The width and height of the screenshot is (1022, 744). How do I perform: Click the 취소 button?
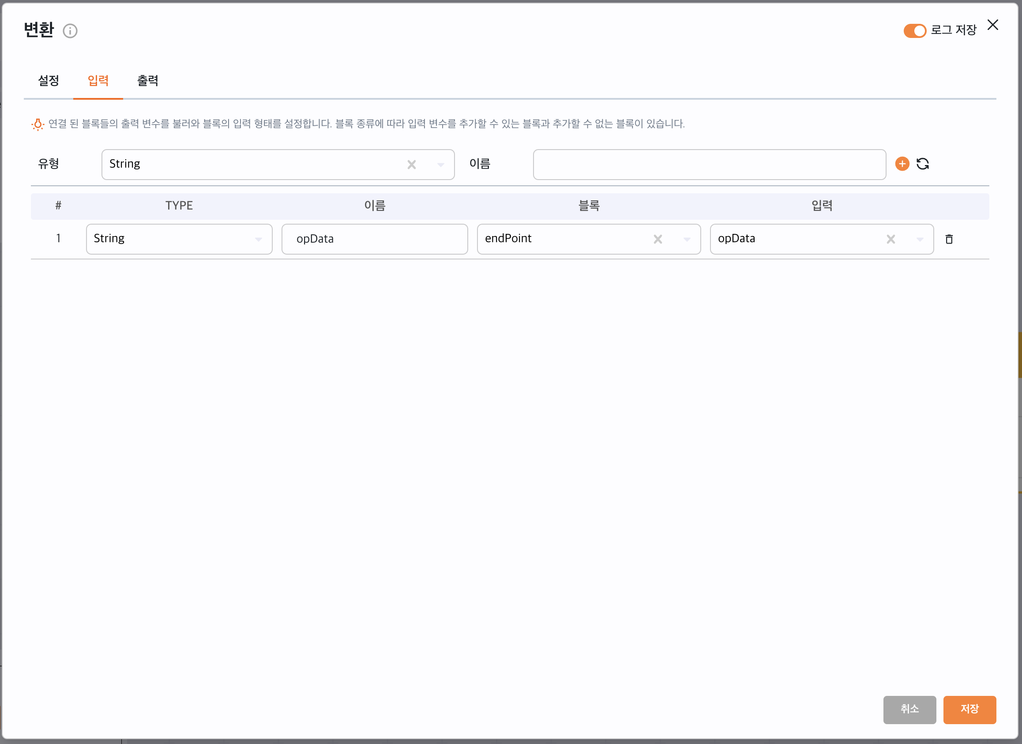pos(909,709)
